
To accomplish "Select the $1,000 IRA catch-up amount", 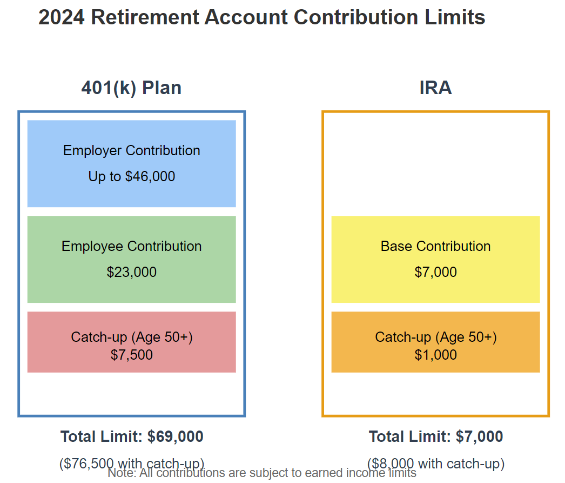I will tap(435, 355).
